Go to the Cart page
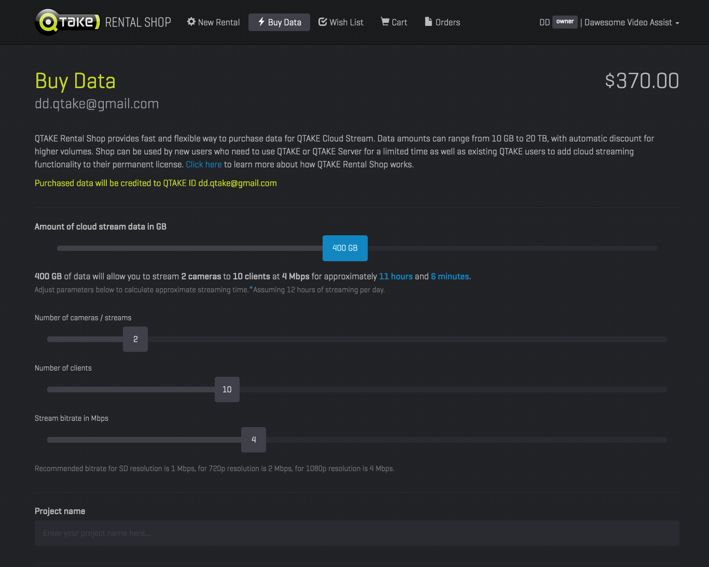 (394, 22)
